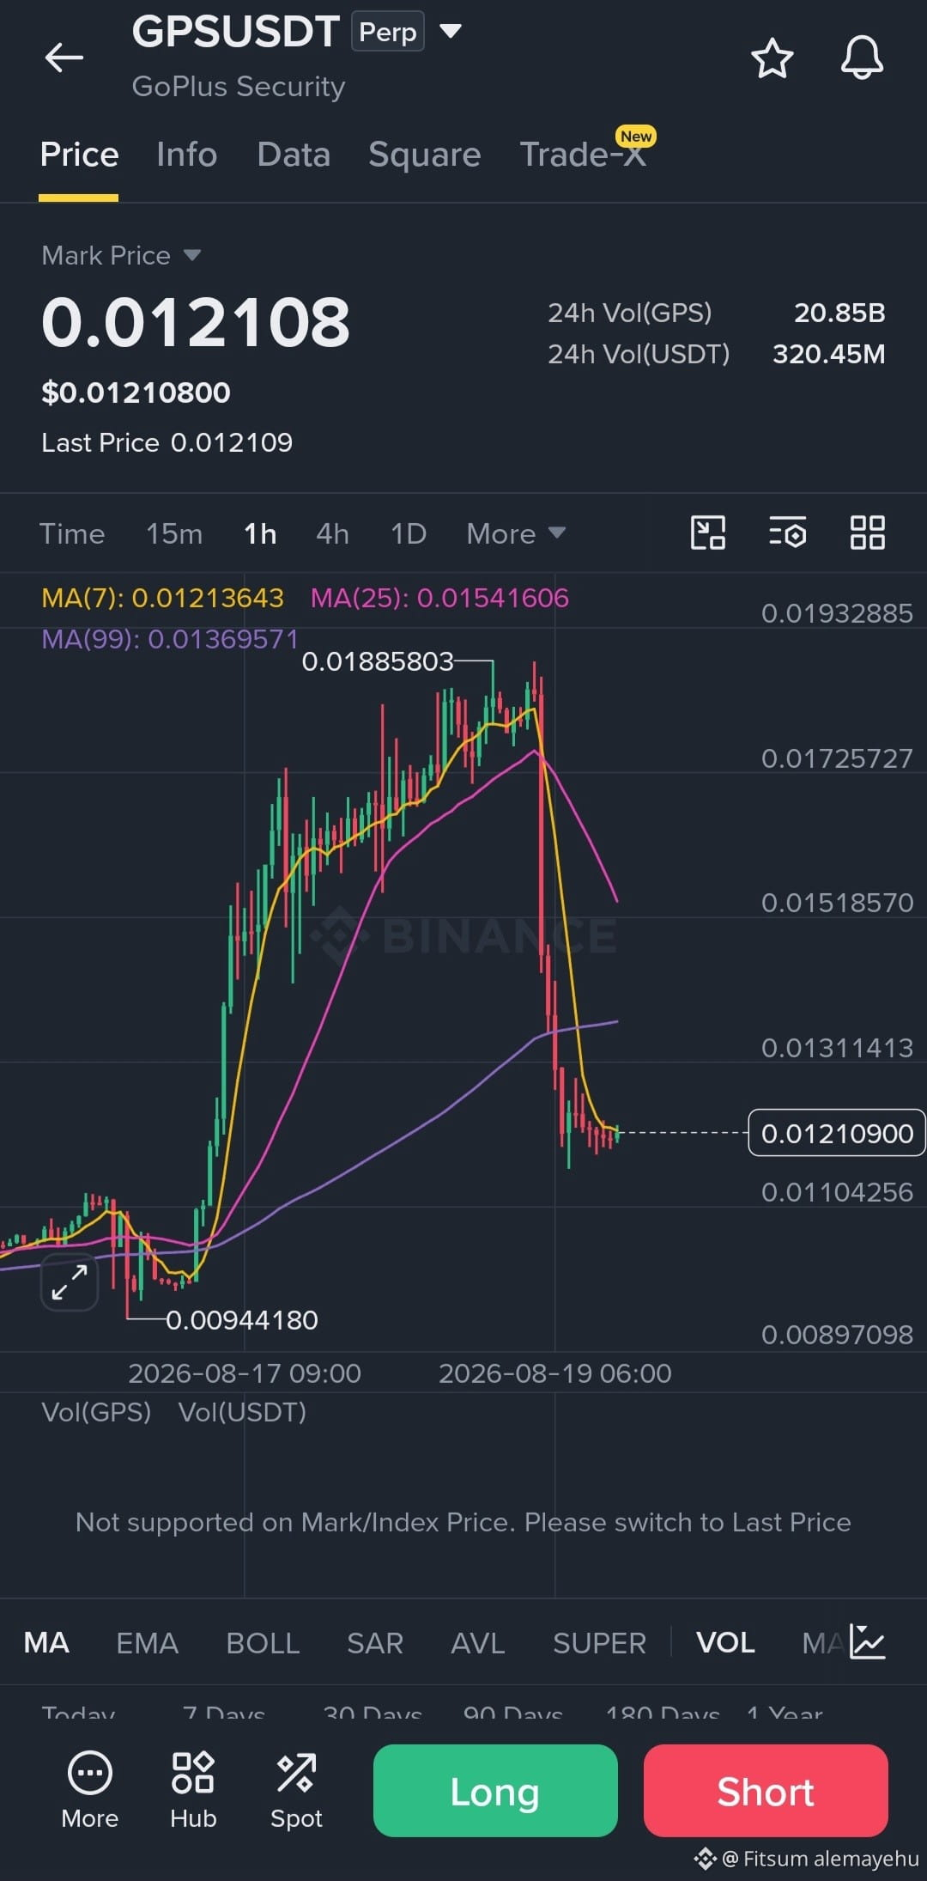Enable the SAR indicator
Viewport: 927px width, 1881px height.
point(375,1642)
